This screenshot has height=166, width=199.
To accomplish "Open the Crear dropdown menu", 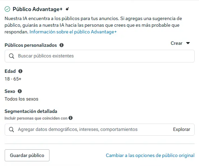I will tap(180, 43).
